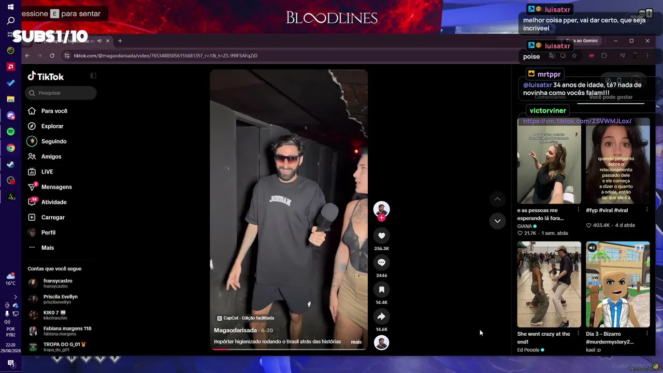Open Windows taskbar search
663x373 pixels.
tap(10, 21)
